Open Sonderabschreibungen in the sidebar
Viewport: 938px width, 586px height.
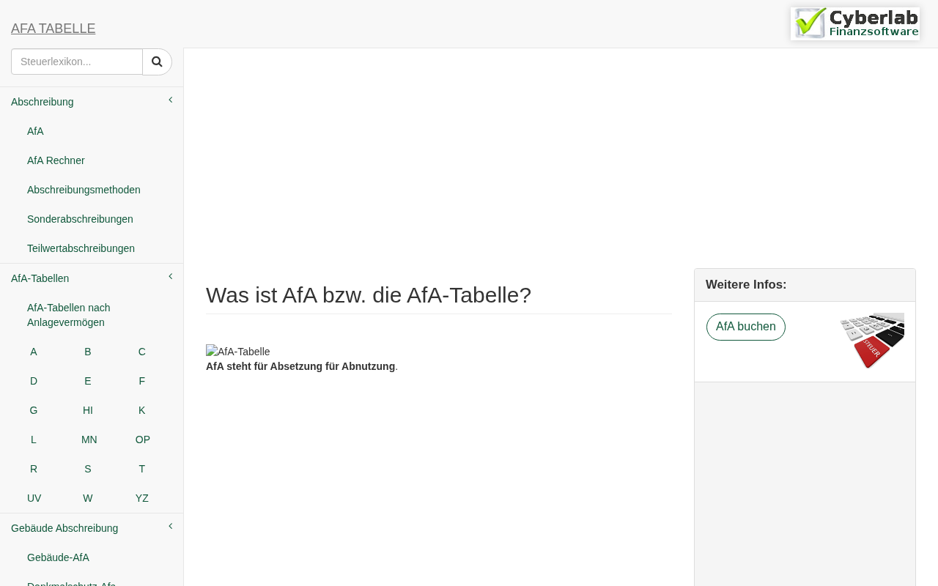[x=80, y=219]
